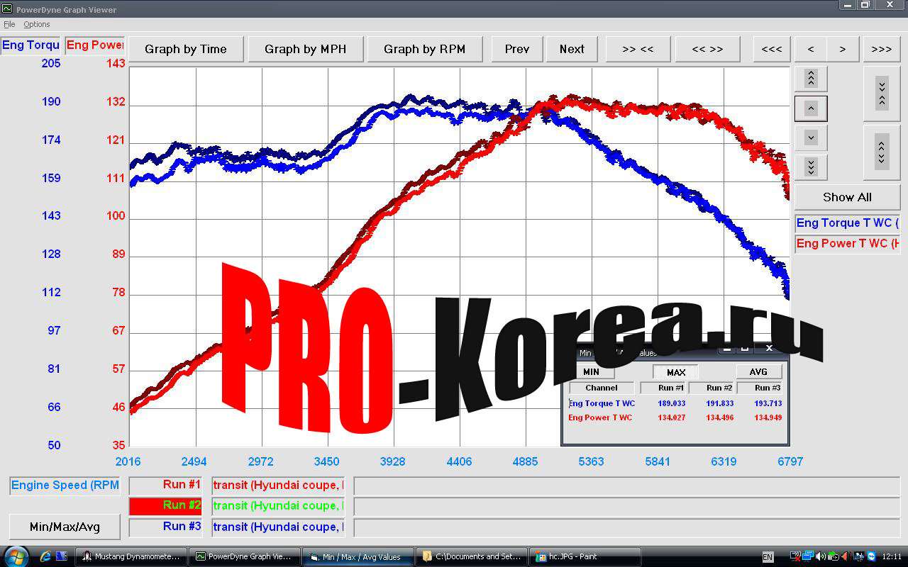Click the Engine Speed (RPM) axis field
This screenshot has height=567, width=908.
(x=65, y=485)
